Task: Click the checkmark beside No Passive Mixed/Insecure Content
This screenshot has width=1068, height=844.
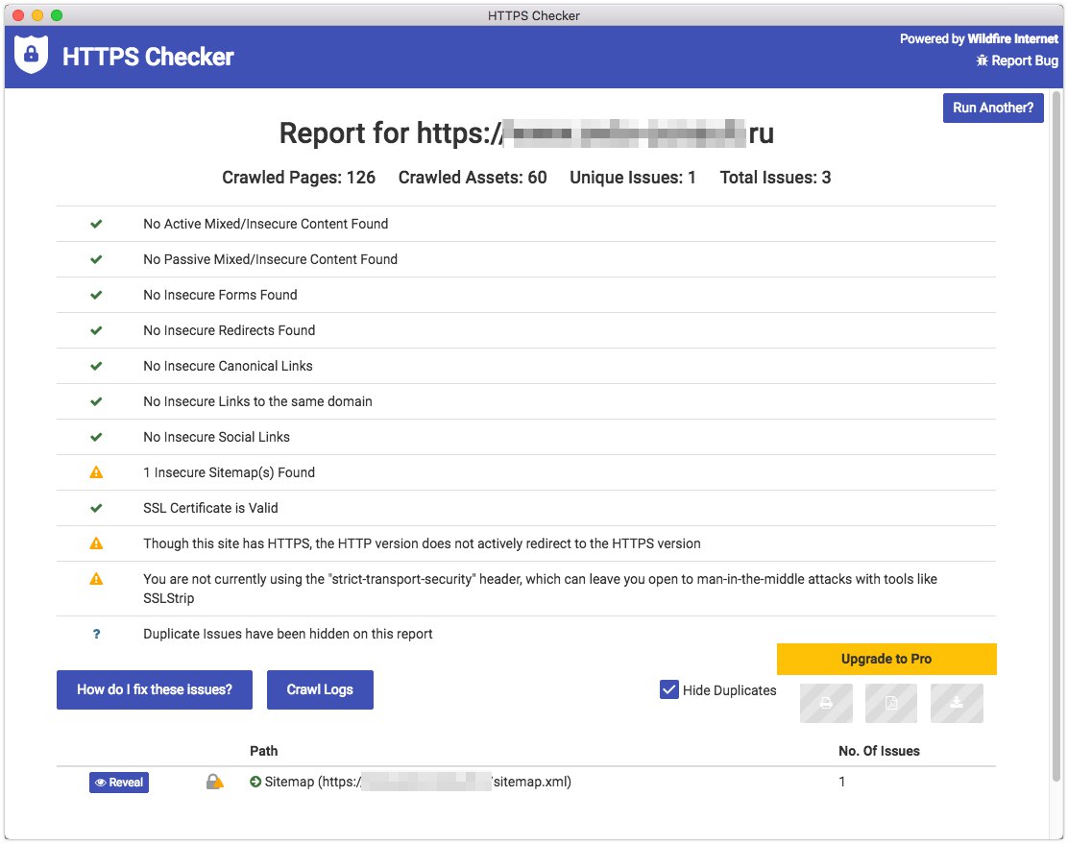Action: [97, 259]
